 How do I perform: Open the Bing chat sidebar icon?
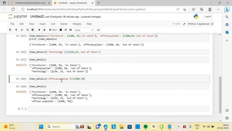click(x=227, y=9)
